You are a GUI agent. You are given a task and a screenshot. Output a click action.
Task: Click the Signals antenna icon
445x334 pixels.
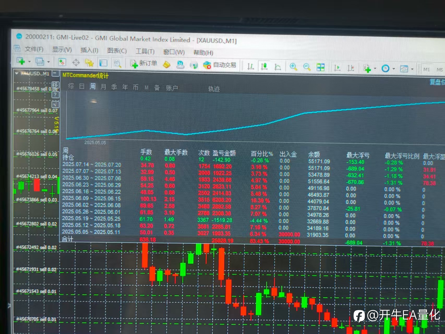[194, 65]
